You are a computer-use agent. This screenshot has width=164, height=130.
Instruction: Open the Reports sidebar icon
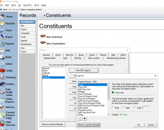(x=2, y=44)
